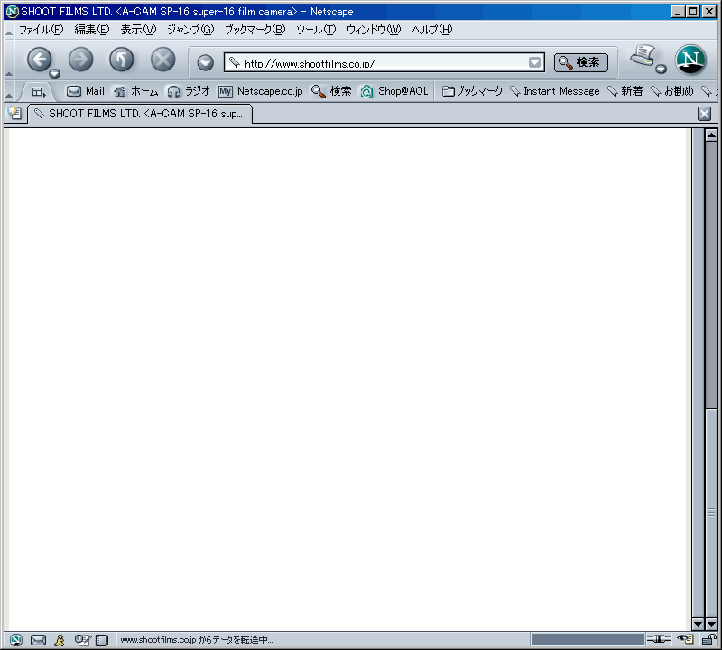Open the Back button history dropdown arrow
Image resolution: width=722 pixels, height=650 pixels.
[55, 73]
